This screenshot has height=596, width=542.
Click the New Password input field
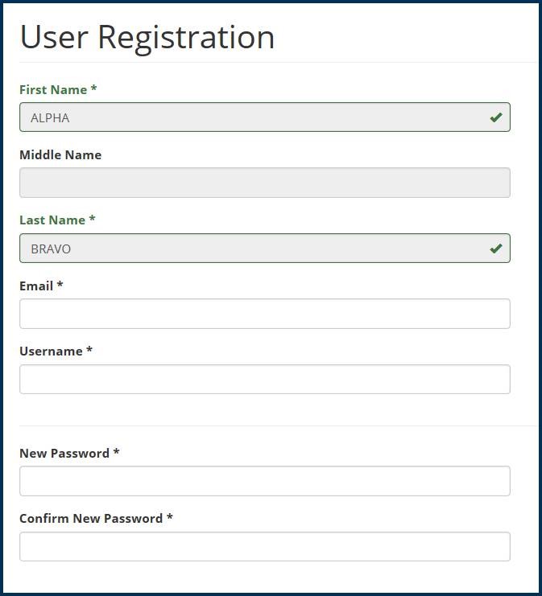pyautogui.click(x=264, y=481)
